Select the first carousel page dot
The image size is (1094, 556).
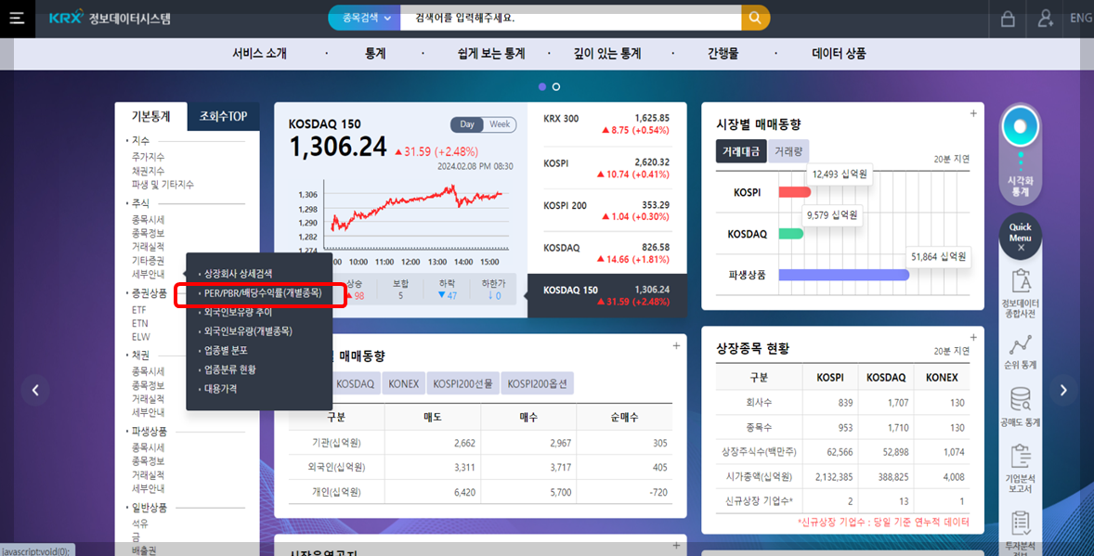(542, 86)
